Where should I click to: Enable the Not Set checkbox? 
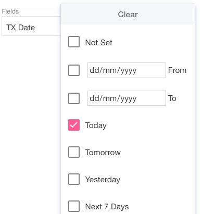(x=74, y=42)
